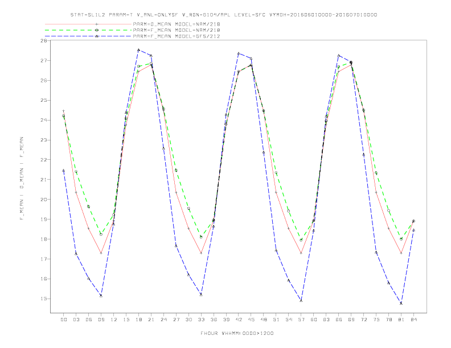Click x-axis tick label 42
The width and height of the screenshot is (451, 348).
click(239, 320)
